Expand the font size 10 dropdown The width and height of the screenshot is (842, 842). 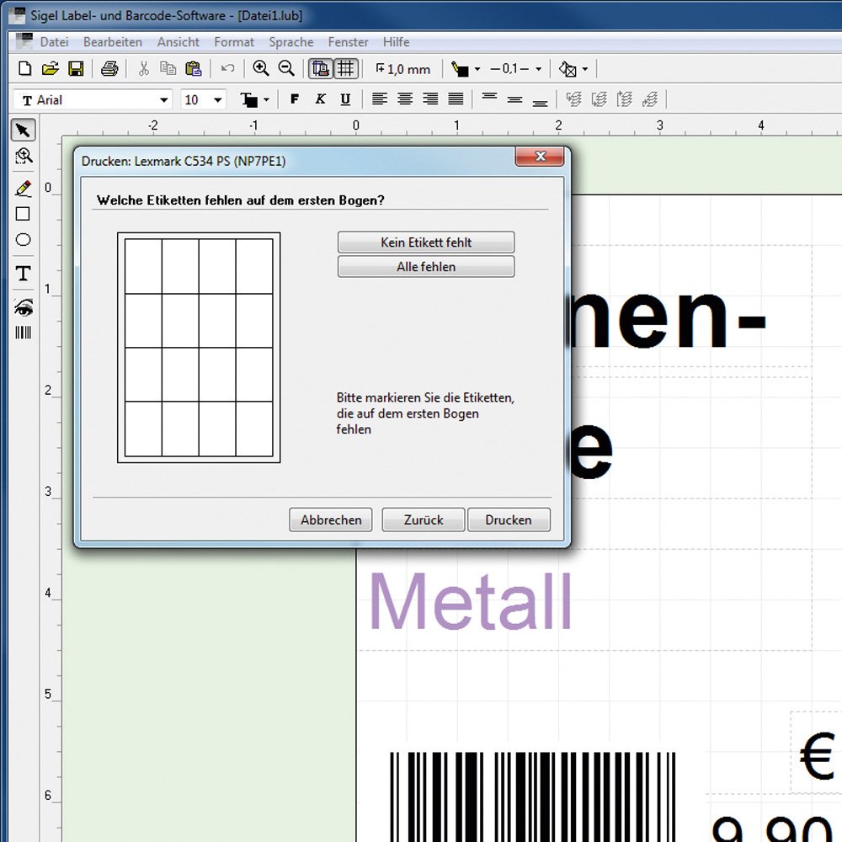click(218, 100)
